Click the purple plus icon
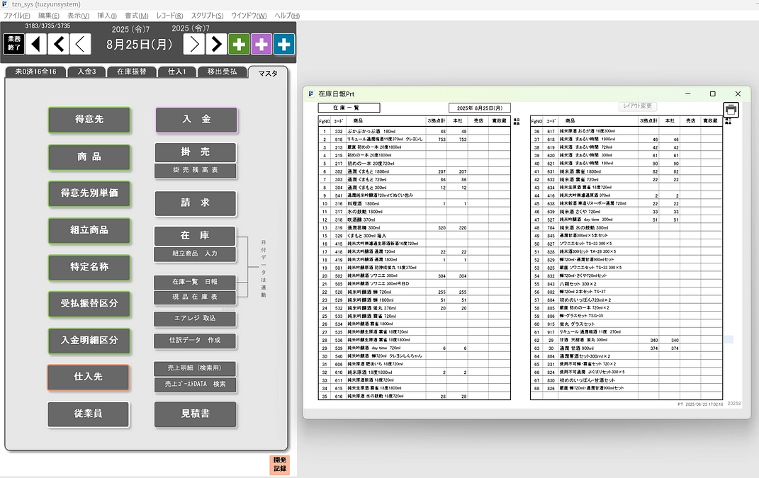The height and width of the screenshot is (478, 759). pos(262,44)
